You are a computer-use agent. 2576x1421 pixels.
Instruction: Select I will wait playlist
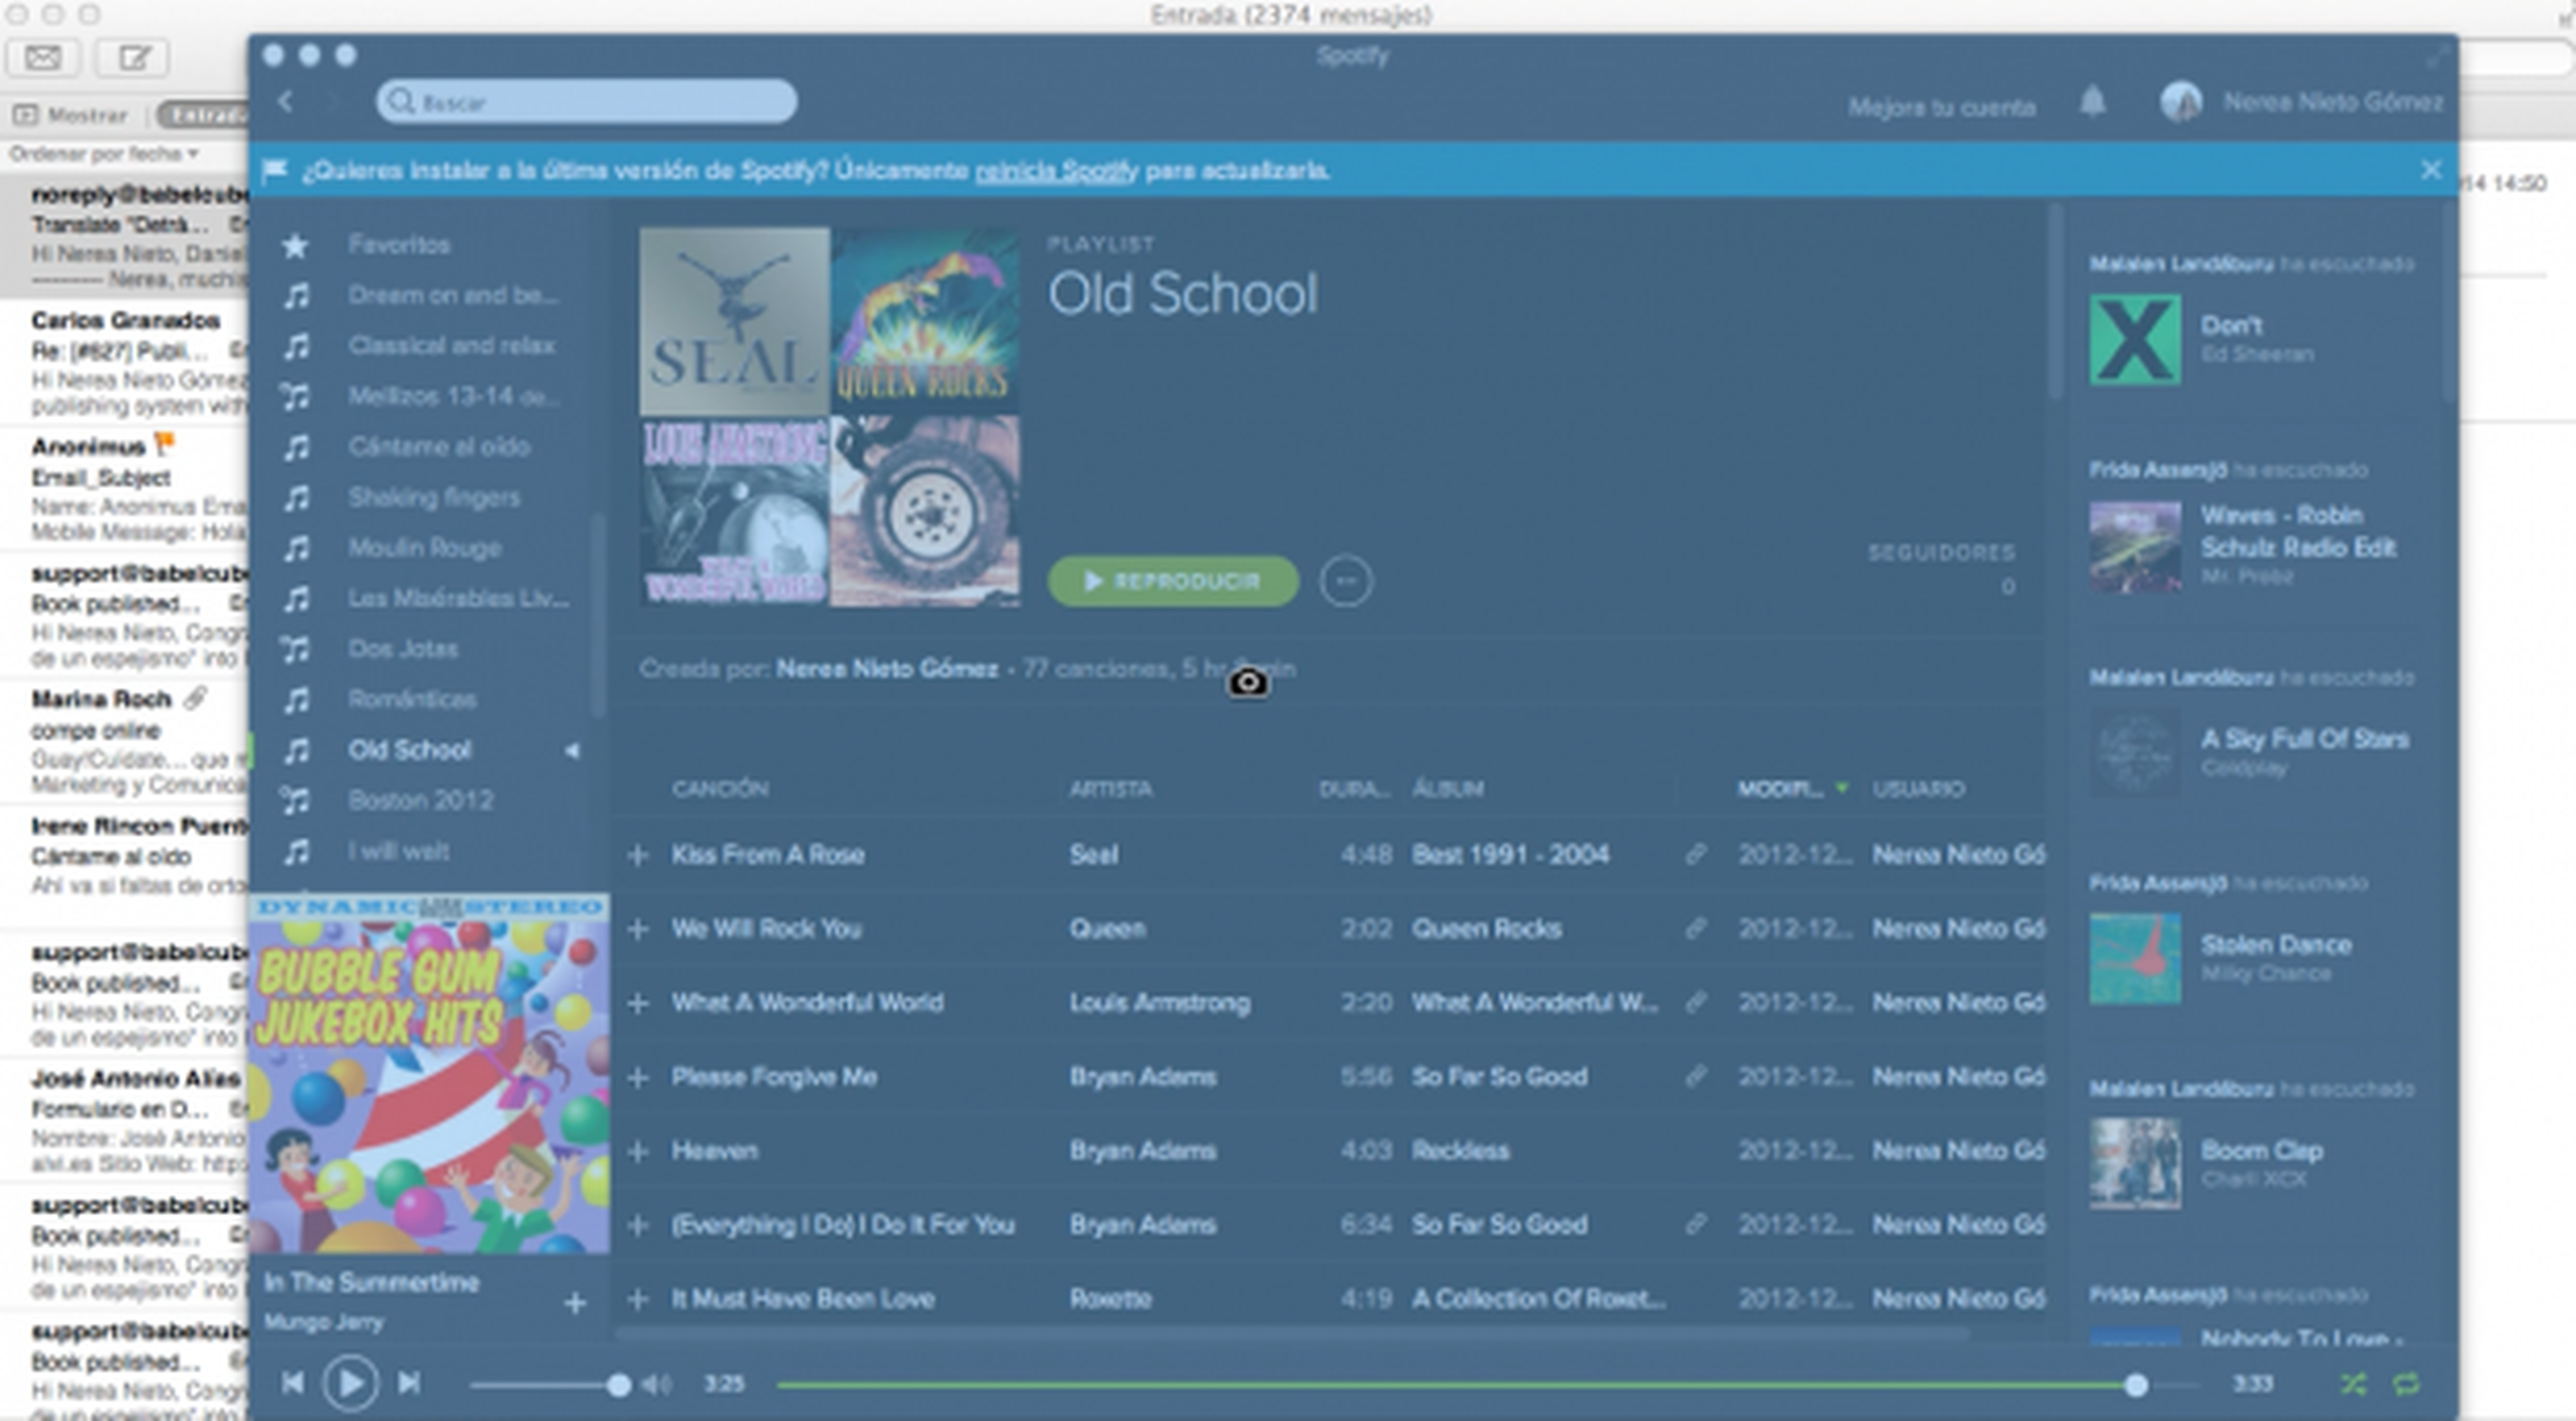click(398, 851)
